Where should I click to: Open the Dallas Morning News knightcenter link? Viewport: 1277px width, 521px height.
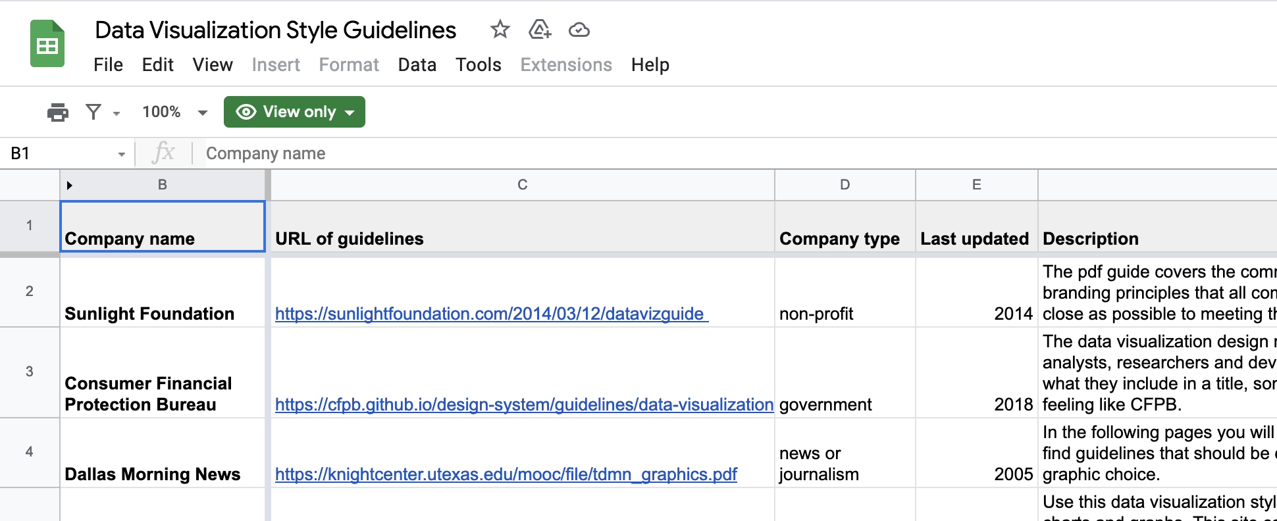pyautogui.click(x=506, y=474)
